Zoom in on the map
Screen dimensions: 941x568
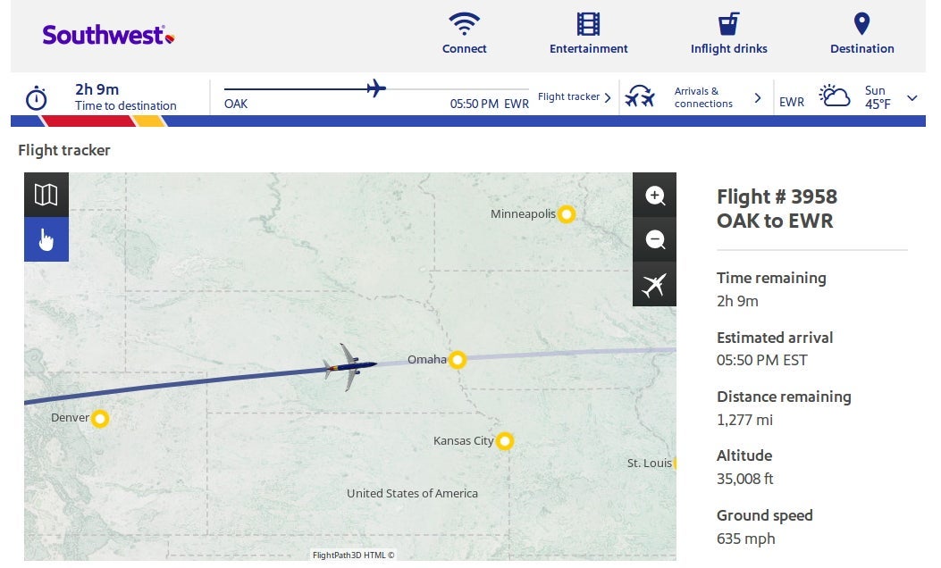(655, 196)
